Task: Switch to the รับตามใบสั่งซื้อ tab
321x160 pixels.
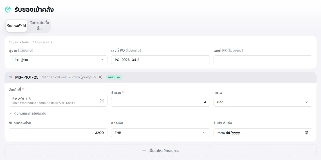Action: click(x=39, y=26)
